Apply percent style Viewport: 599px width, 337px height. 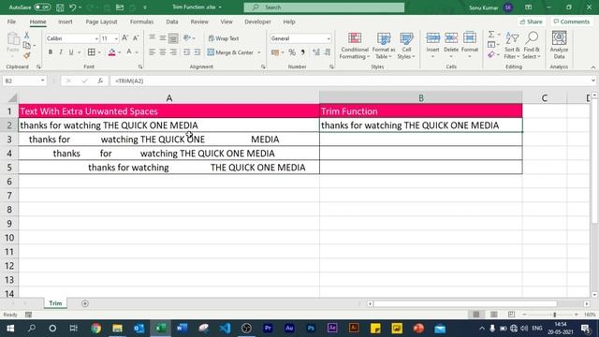[292, 52]
